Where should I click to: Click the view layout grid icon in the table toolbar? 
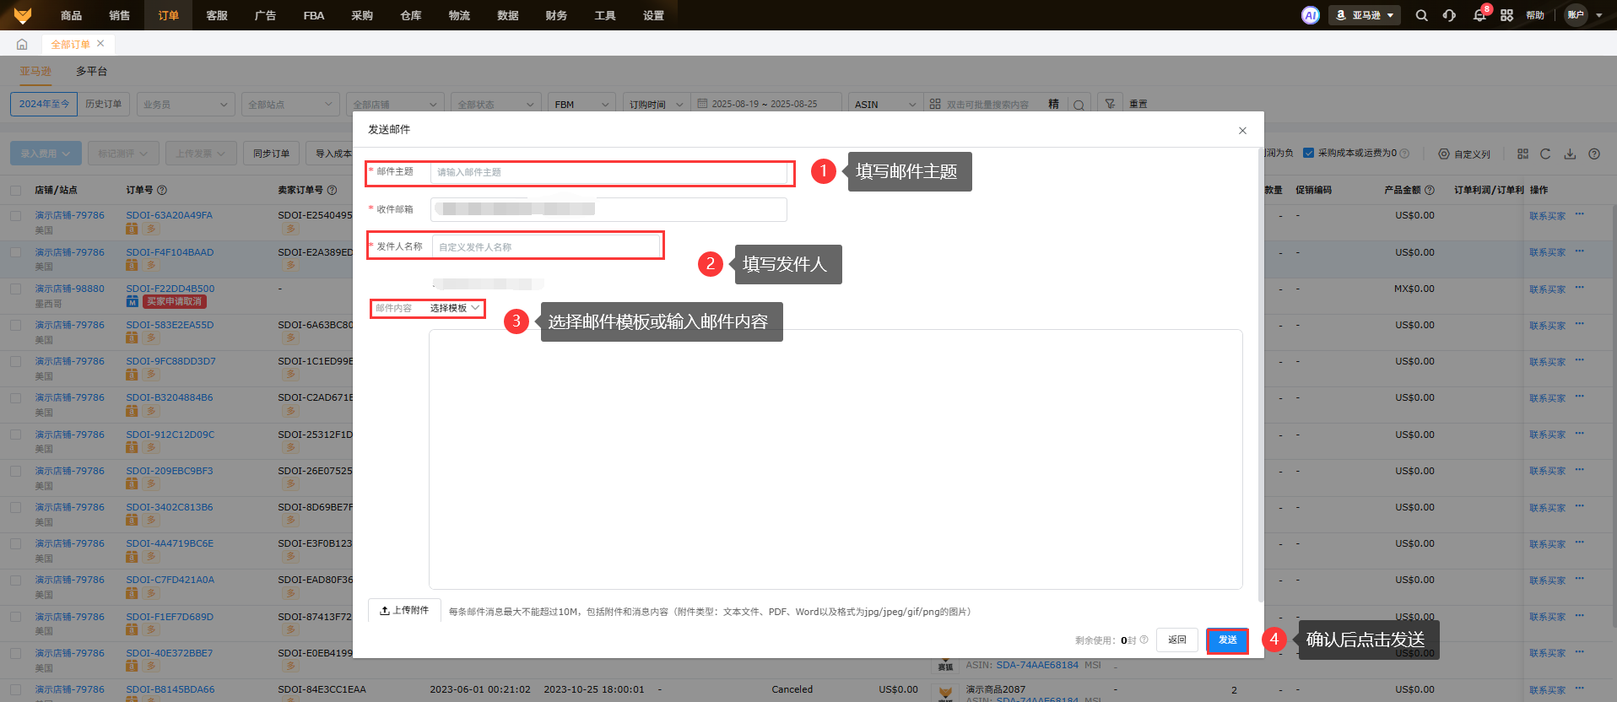point(1522,154)
